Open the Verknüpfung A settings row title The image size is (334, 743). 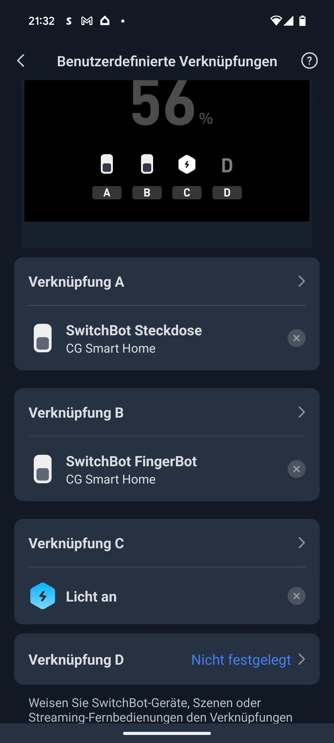[76, 282]
